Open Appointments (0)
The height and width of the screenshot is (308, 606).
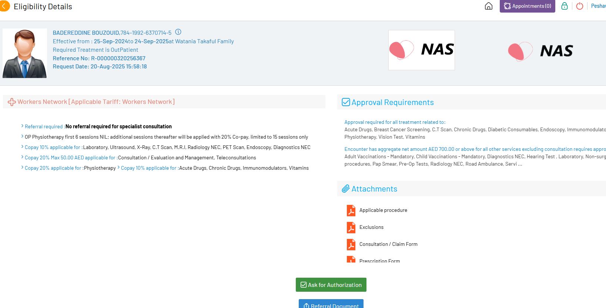pyautogui.click(x=528, y=6)
